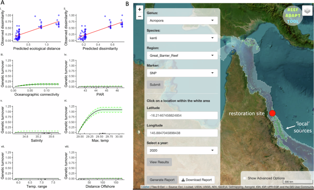Click the 'Predicted dissimilarity' axis label
Viewport: 314px width, 190px height.
(100, 49)
